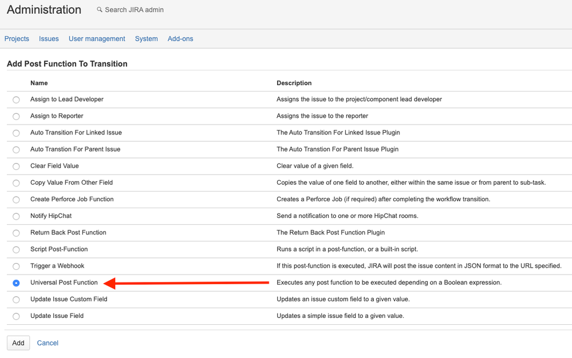Click 'Clear value of a given field.' description

tap(315, 166)
